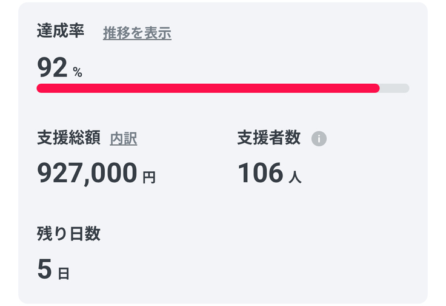Screen dimensions: 446x306
Task: Open the 推移を表示 link
Action: [137, 33]
